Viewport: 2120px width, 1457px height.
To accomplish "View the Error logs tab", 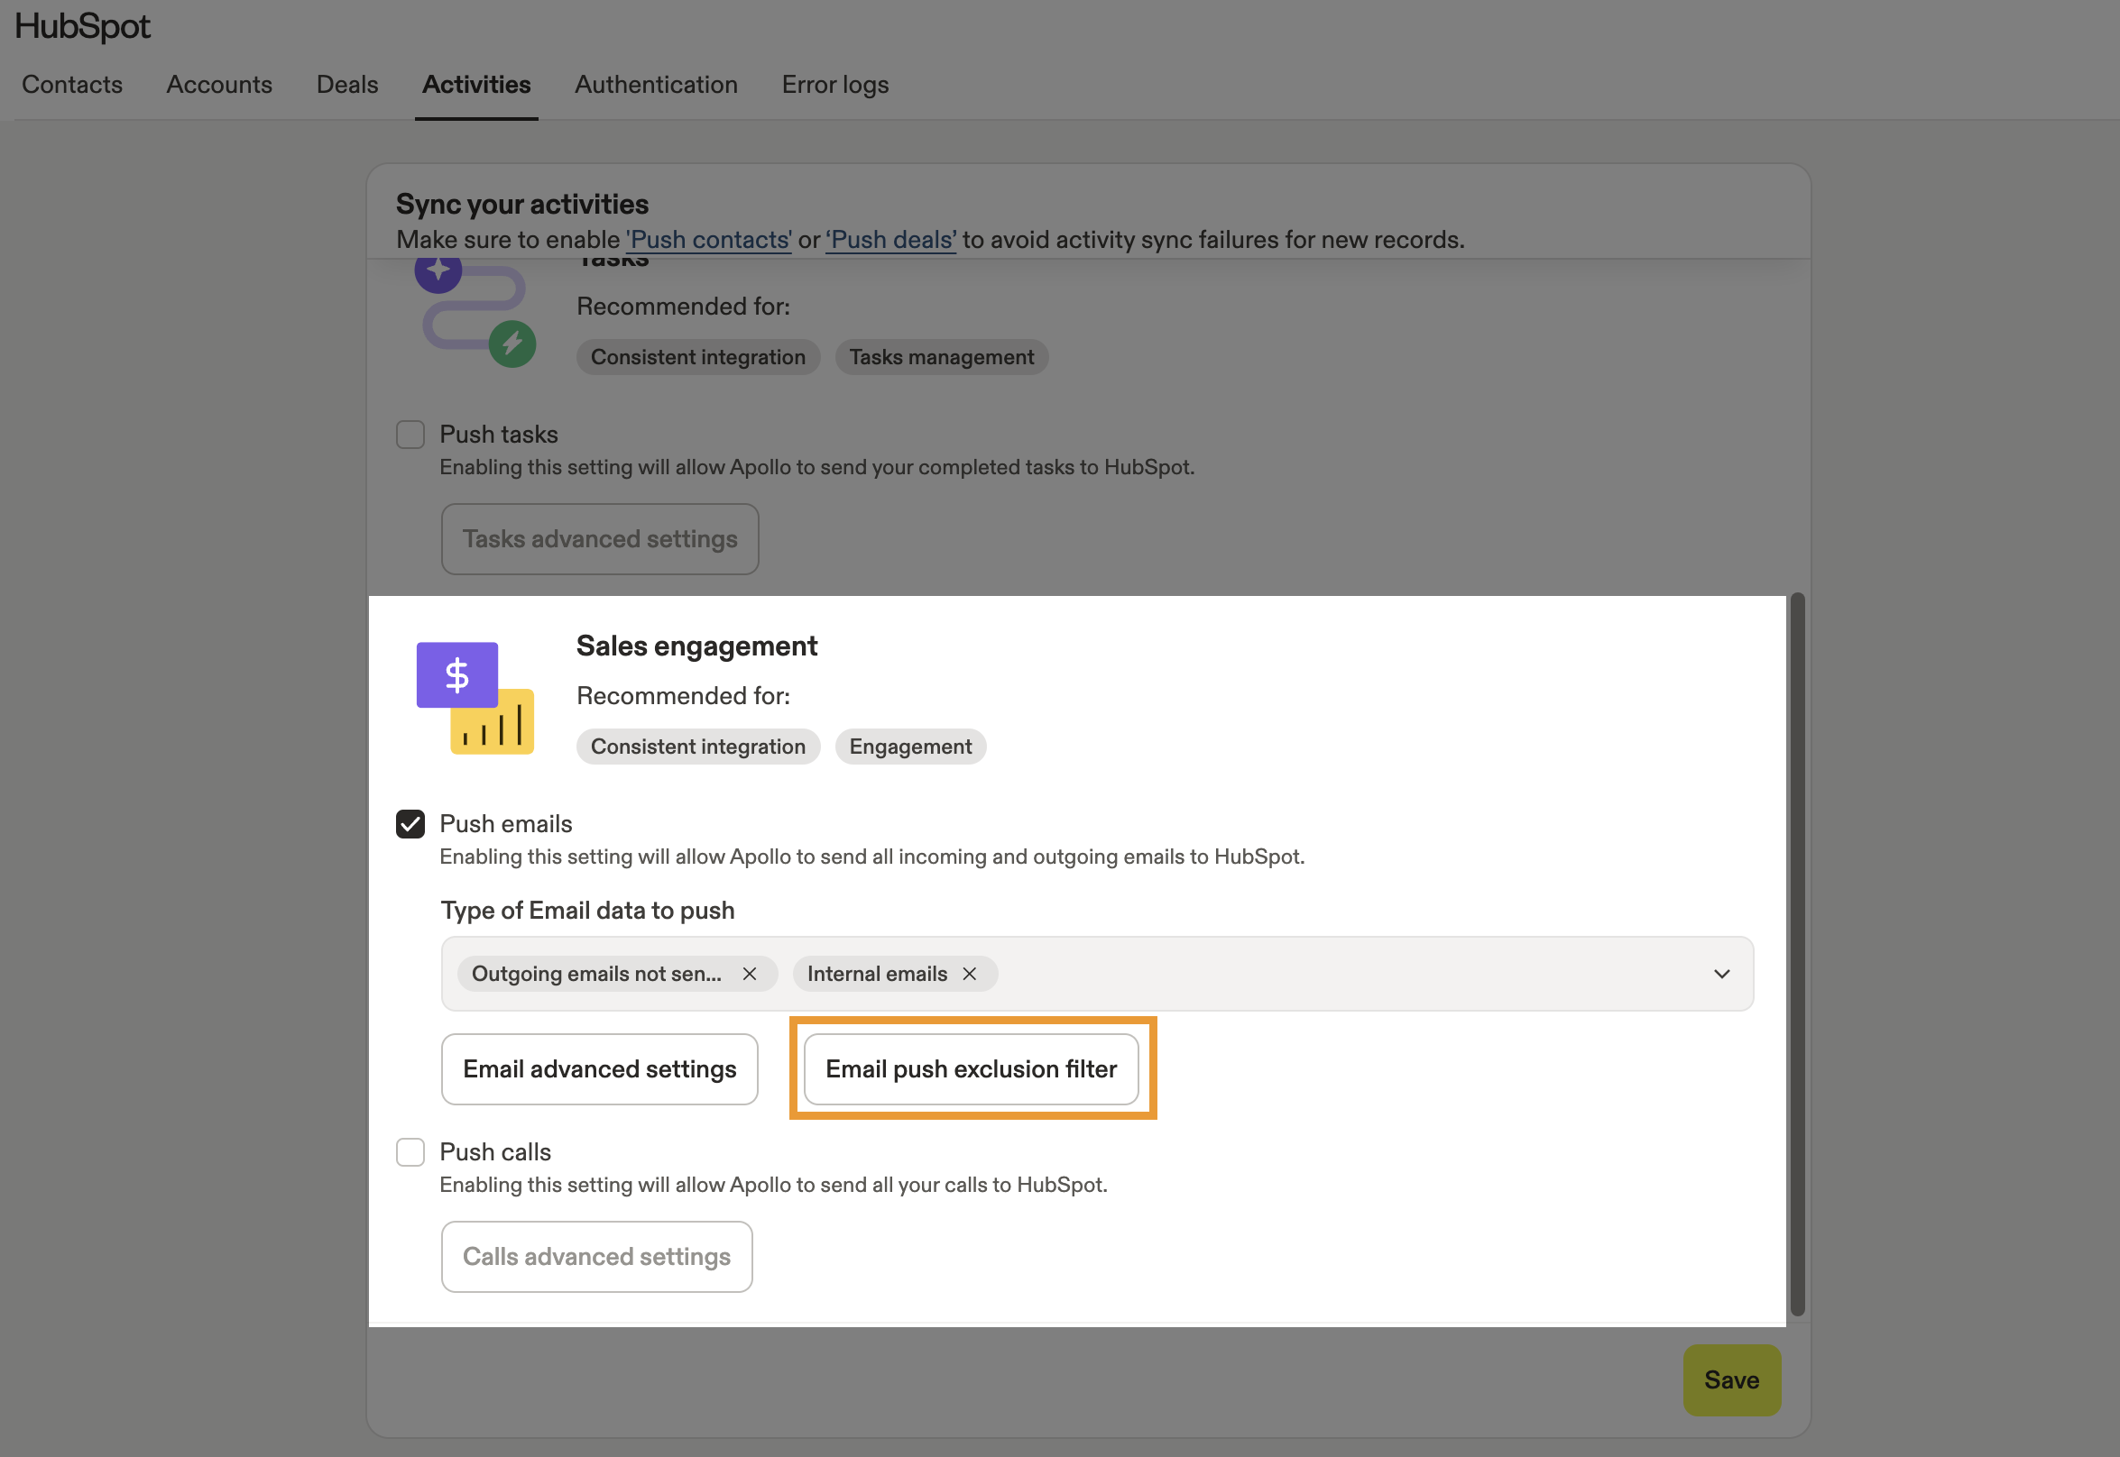I will tap(834, 84).
